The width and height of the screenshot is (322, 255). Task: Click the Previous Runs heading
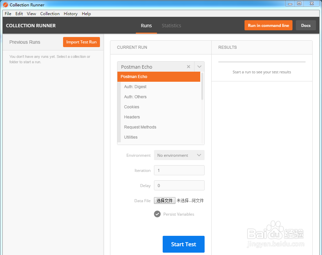[x=24, y=42]
